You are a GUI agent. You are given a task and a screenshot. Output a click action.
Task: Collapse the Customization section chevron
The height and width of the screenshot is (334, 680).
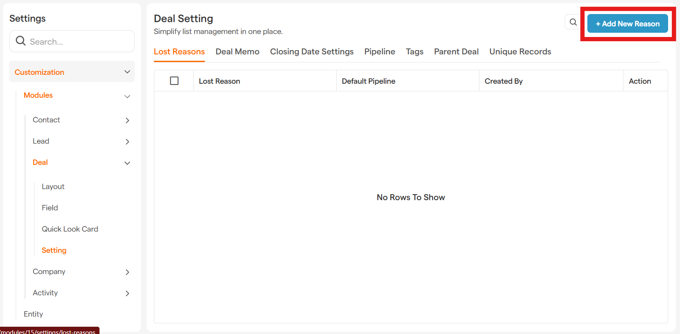click(127, 72)
